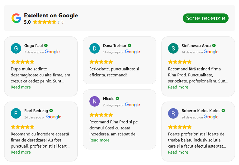Click Dana Treistar's avatar icon
239x165 pixels.
[x=95, y=48]
